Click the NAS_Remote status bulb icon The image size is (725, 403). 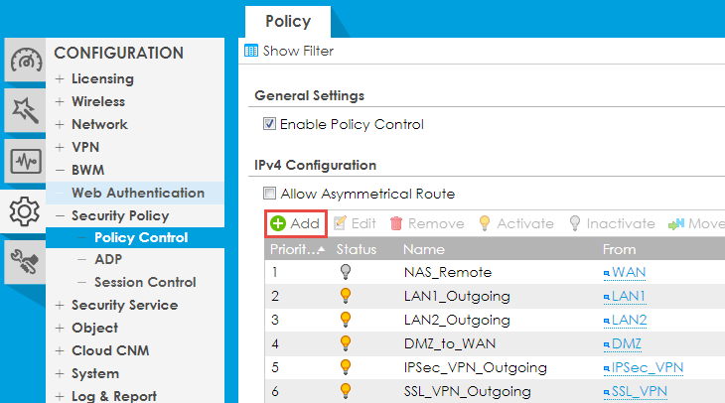pyautogui.click(x=347, y=272)
